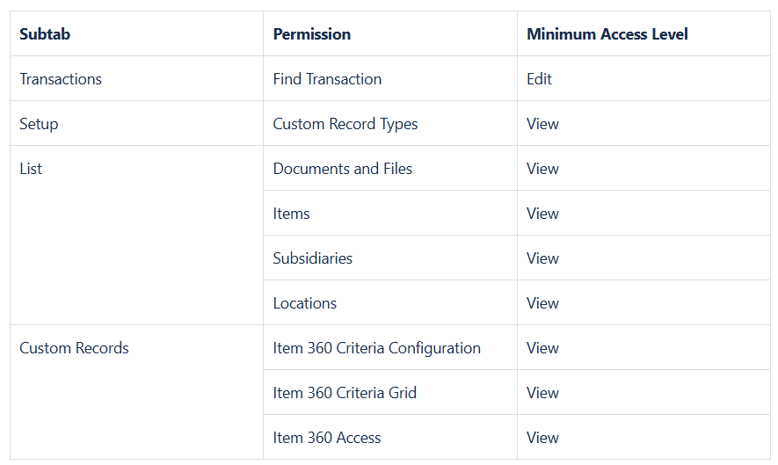This screenshot has height=465, width=778.
Task: Click the Edit access level for Find Transaction
Action: (x=539, y=79)
